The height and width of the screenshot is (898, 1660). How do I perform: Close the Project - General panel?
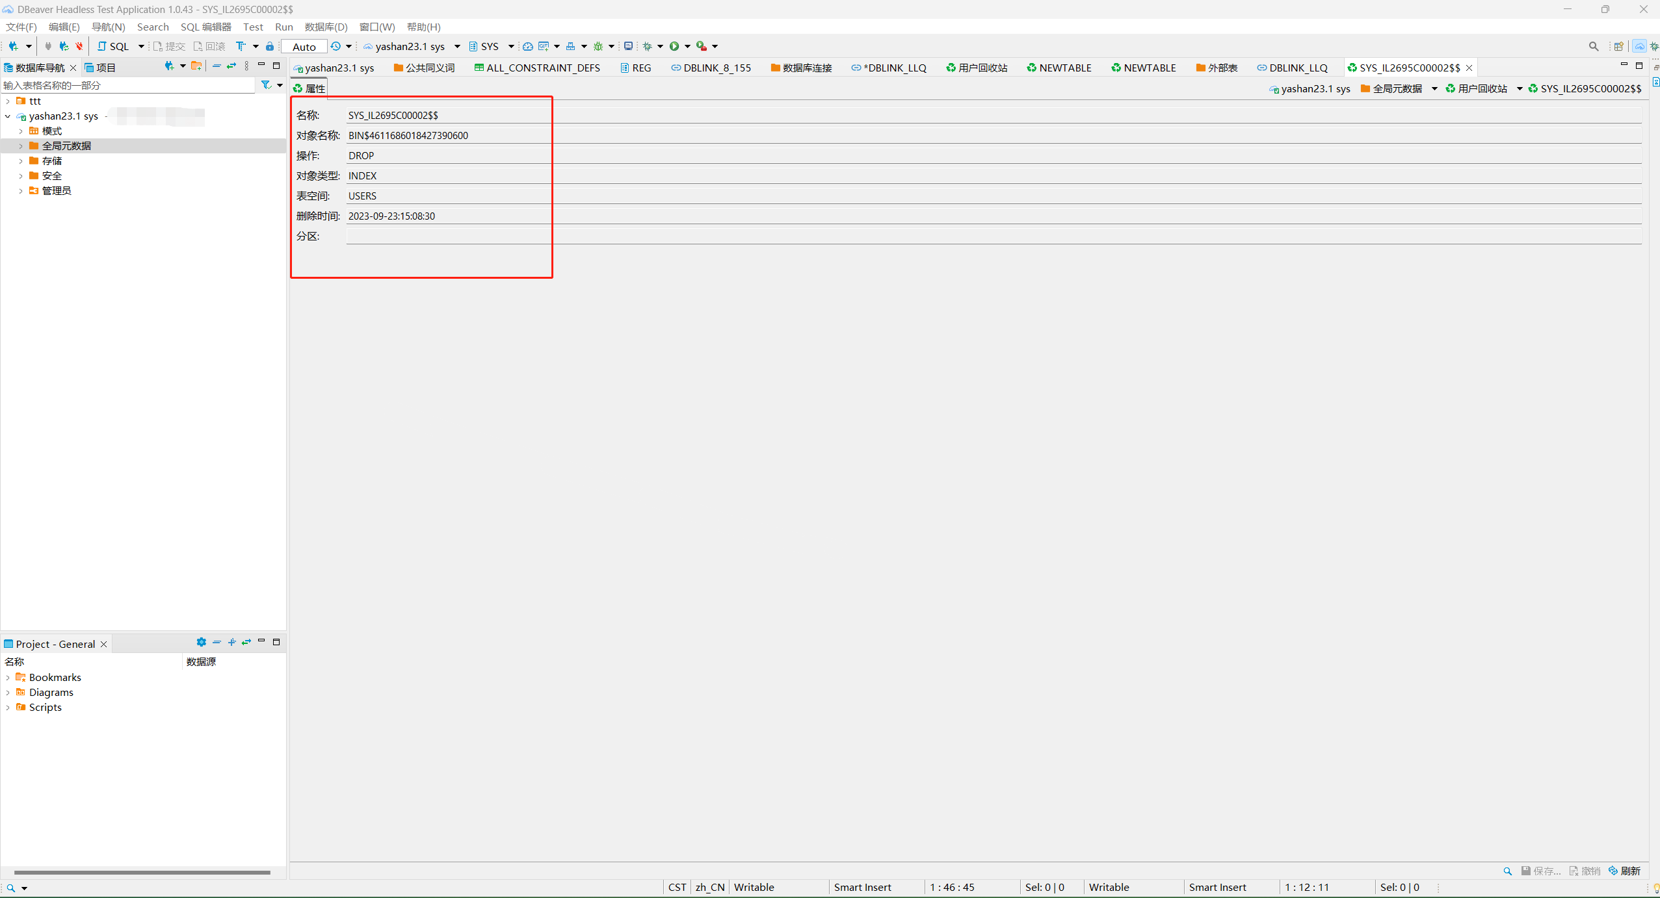pos(103,644)
